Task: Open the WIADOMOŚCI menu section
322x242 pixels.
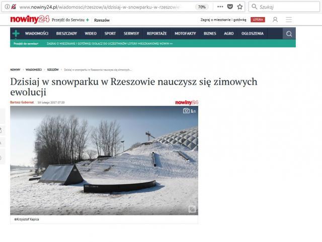Action: click(x=37, y=34)
